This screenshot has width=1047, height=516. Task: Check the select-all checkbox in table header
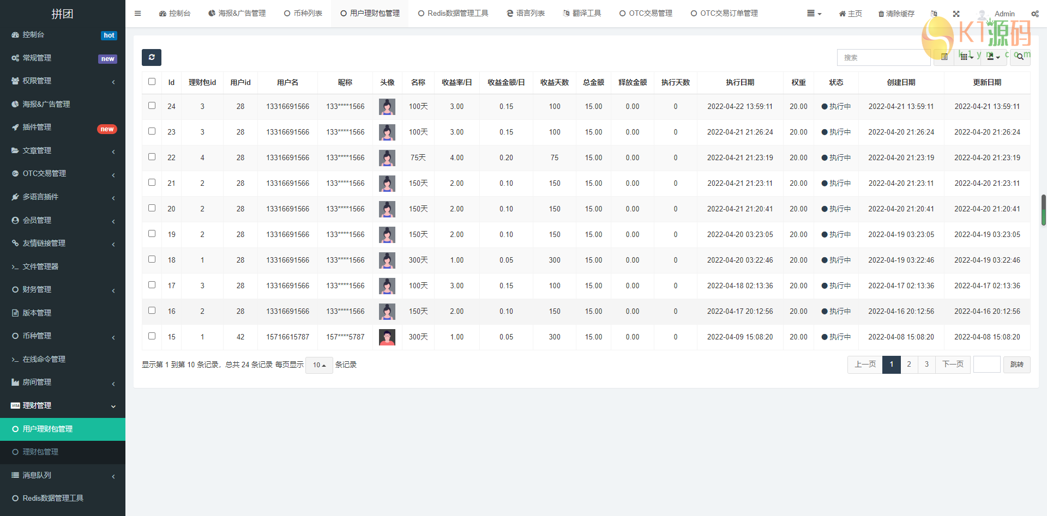[x=152, y=82]
